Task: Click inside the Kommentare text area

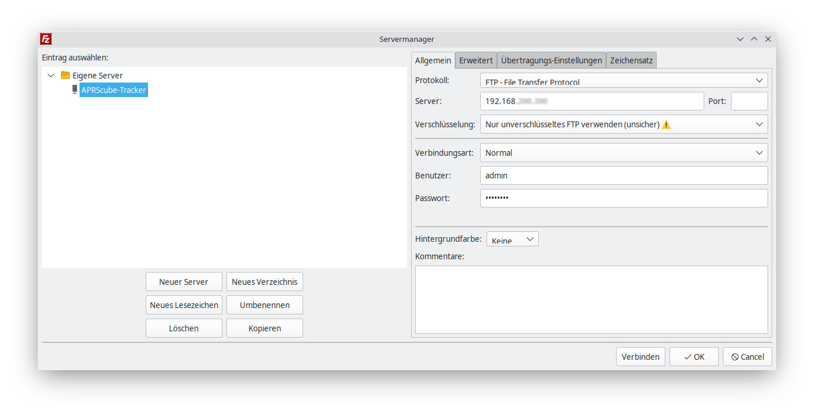Action: point(591,299)
